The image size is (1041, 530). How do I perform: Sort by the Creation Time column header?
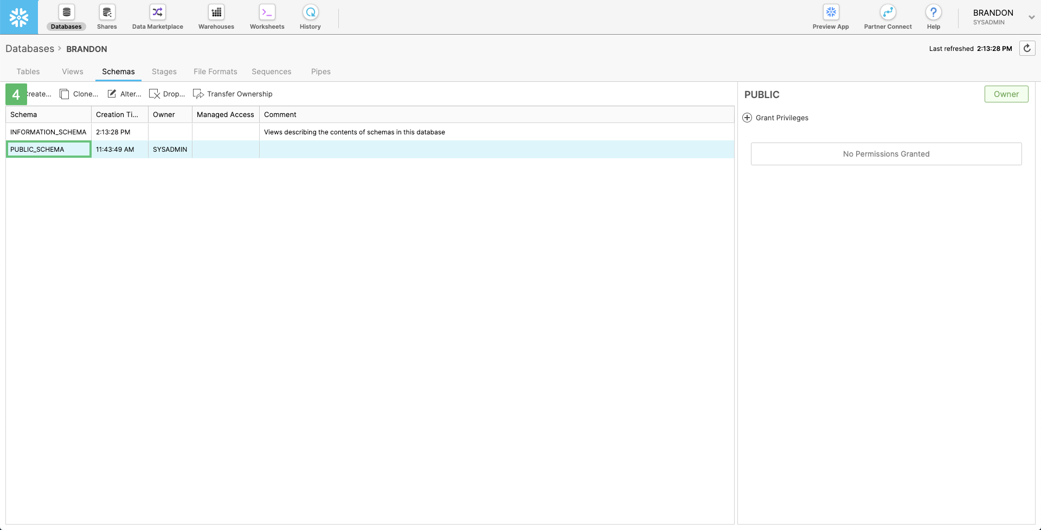(120, 114)
